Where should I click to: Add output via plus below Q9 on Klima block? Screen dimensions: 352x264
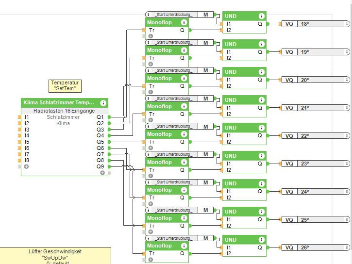102,173
